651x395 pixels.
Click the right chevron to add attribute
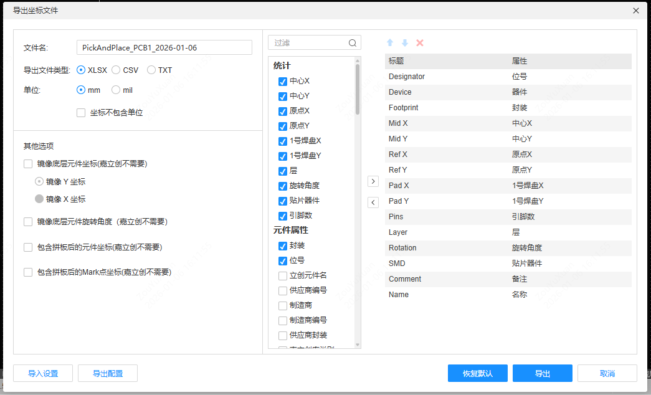(x=373, y=181)
